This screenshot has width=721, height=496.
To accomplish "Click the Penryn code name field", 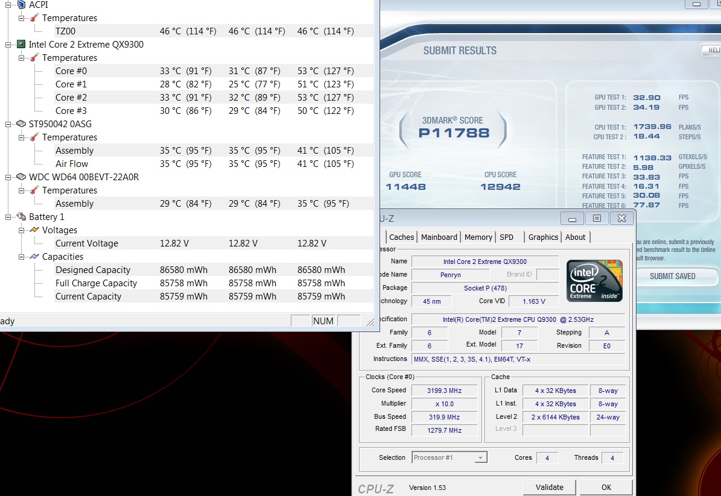I will pyautogui.click(x=450, y=275).
